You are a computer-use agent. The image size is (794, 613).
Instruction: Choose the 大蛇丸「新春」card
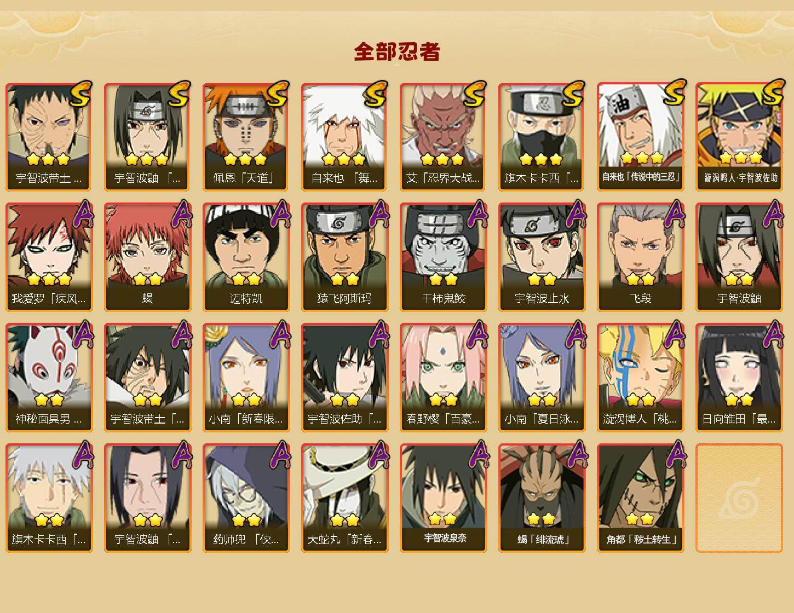344,498
